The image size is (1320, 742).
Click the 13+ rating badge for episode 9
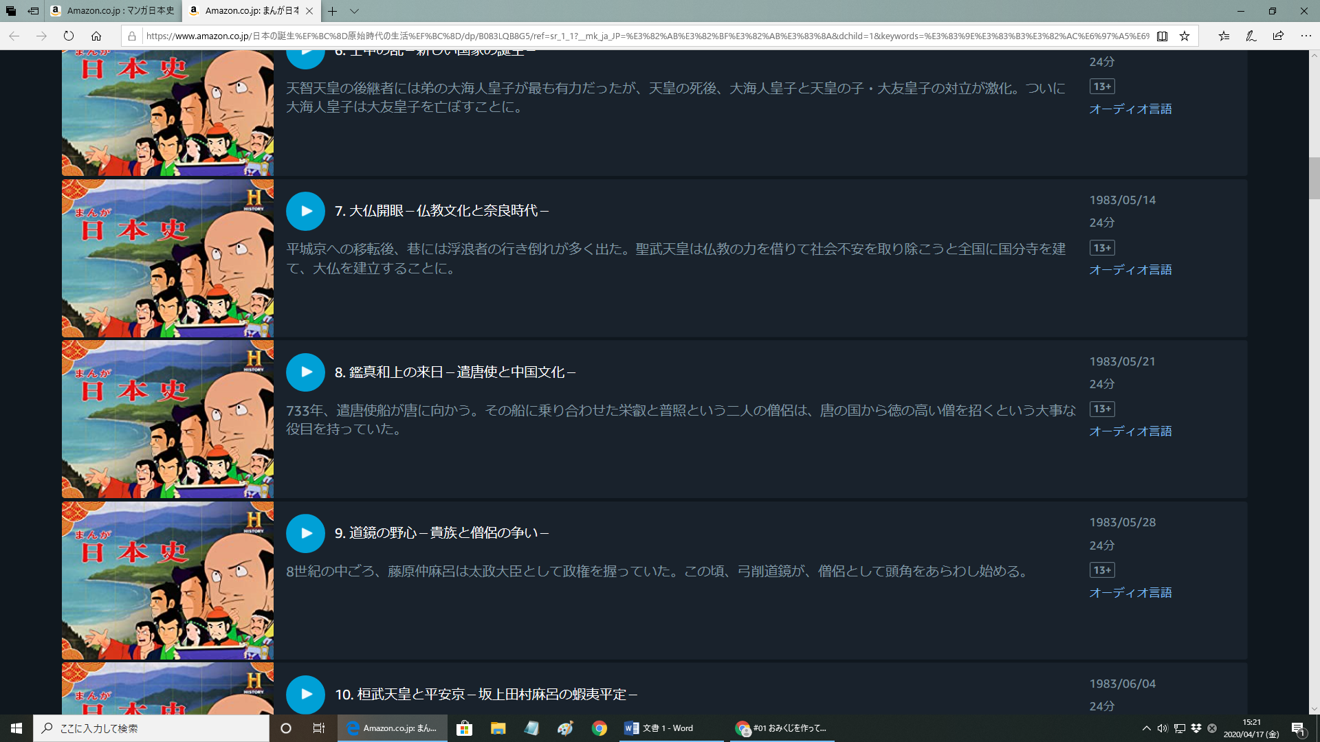tap(1102, 570)
